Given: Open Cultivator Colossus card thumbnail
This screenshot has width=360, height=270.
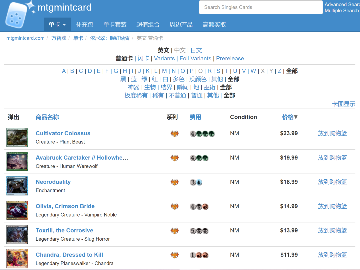Looking at the screenshot, I should pos(17,137).
